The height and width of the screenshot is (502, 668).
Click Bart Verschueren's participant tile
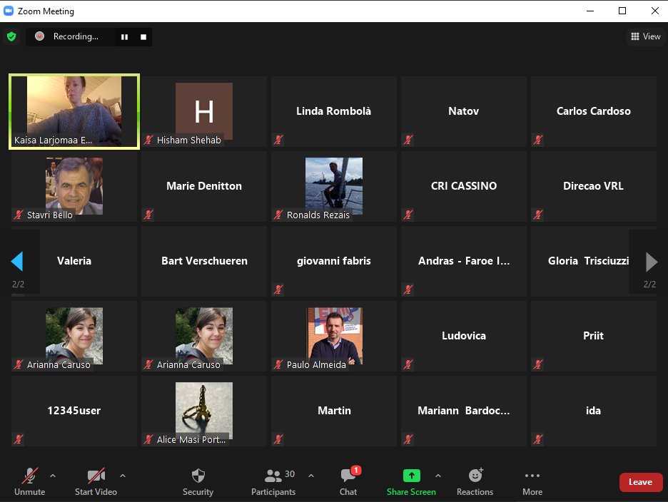click(x=204, y=261)
